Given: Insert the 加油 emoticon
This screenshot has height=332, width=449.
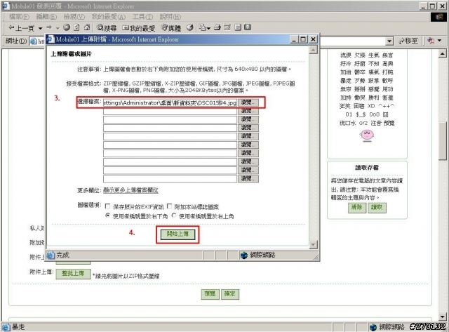Looking at the screenshot, I should (346, 72).
